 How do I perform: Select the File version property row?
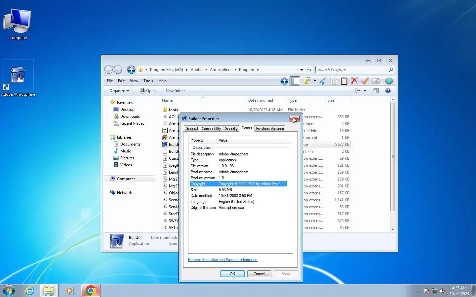238,166
